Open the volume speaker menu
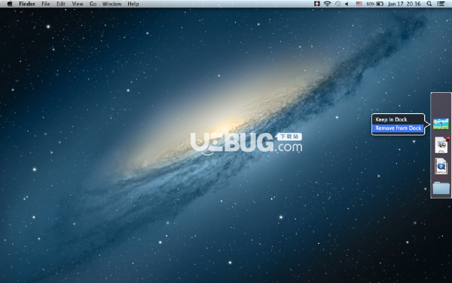The height and width of the screenshot is (283, 452). 347,4
